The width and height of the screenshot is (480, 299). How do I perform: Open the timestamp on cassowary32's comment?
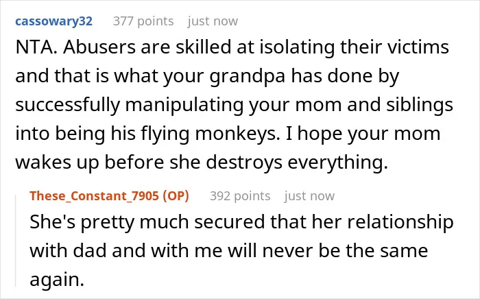[x=213, y=21]
